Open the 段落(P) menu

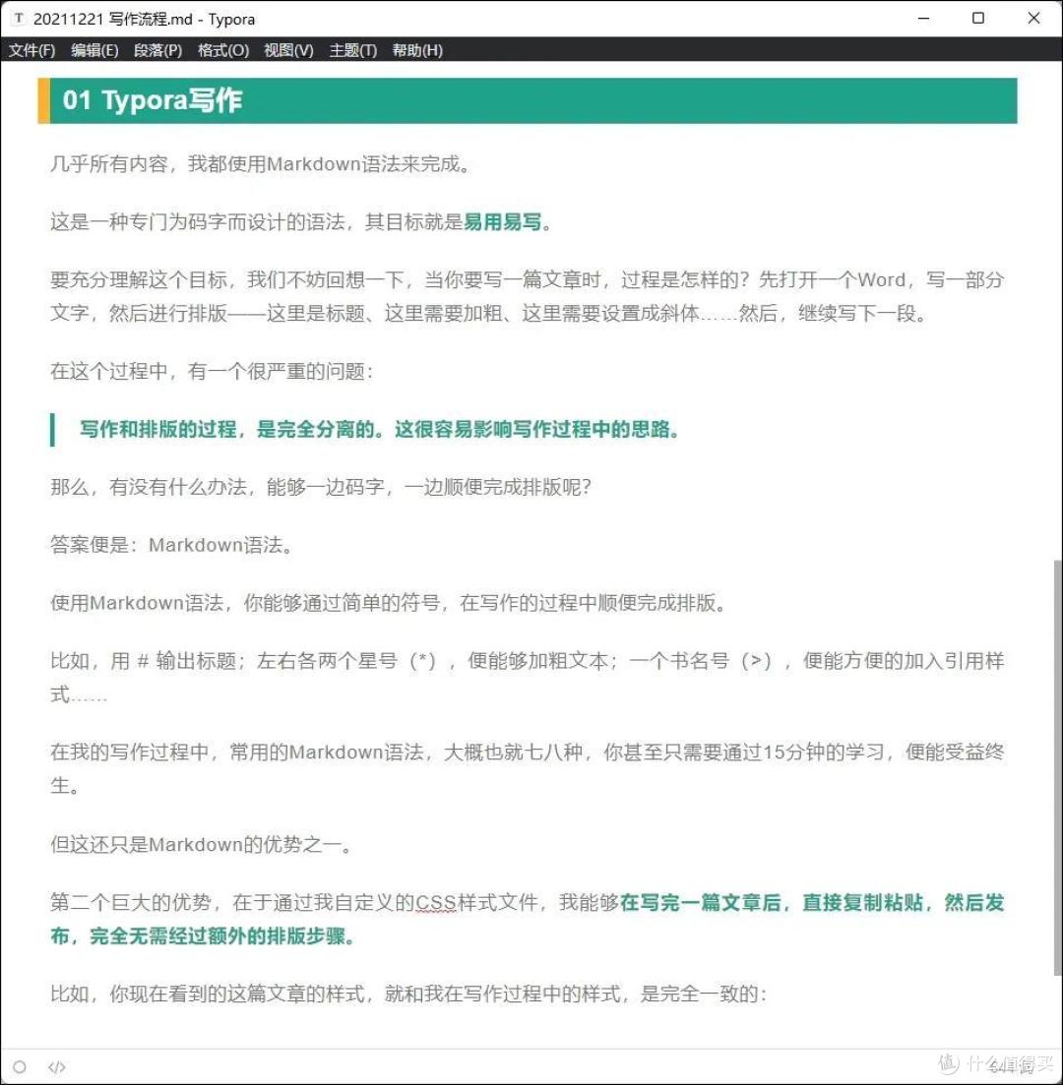pyautogui.click(x=157, y=50)
